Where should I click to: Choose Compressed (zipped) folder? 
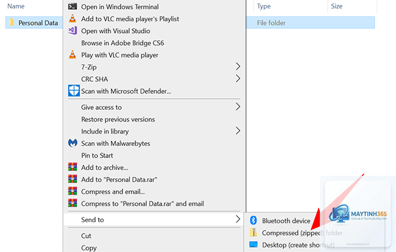click(x=302, y=232)
